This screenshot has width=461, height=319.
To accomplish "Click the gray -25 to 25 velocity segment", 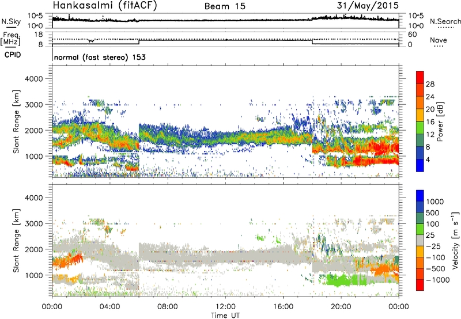I will click(420, 240).
